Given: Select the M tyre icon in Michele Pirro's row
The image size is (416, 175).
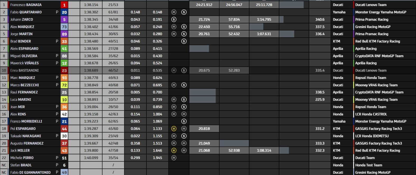Looking at the screenshot, I should pyautogui.click(x=174, y=158).
